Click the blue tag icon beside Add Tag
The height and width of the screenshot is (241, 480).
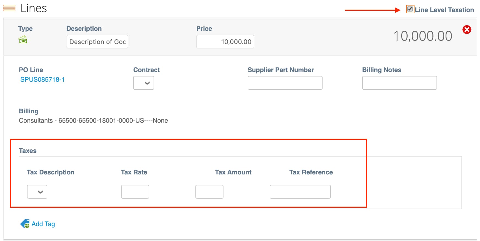pos(25,224)
